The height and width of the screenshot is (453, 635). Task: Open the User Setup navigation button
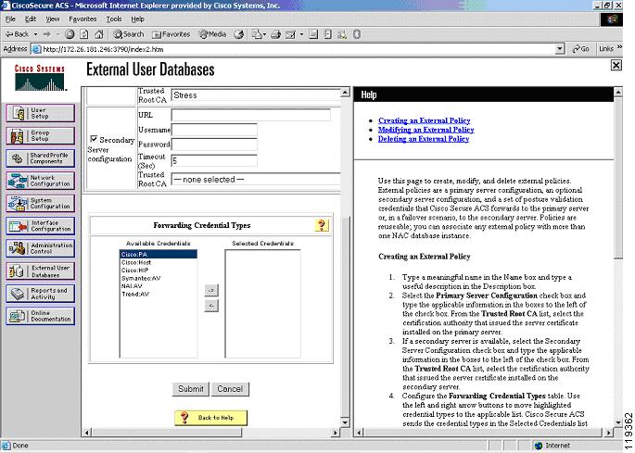[x=40, y=113]
